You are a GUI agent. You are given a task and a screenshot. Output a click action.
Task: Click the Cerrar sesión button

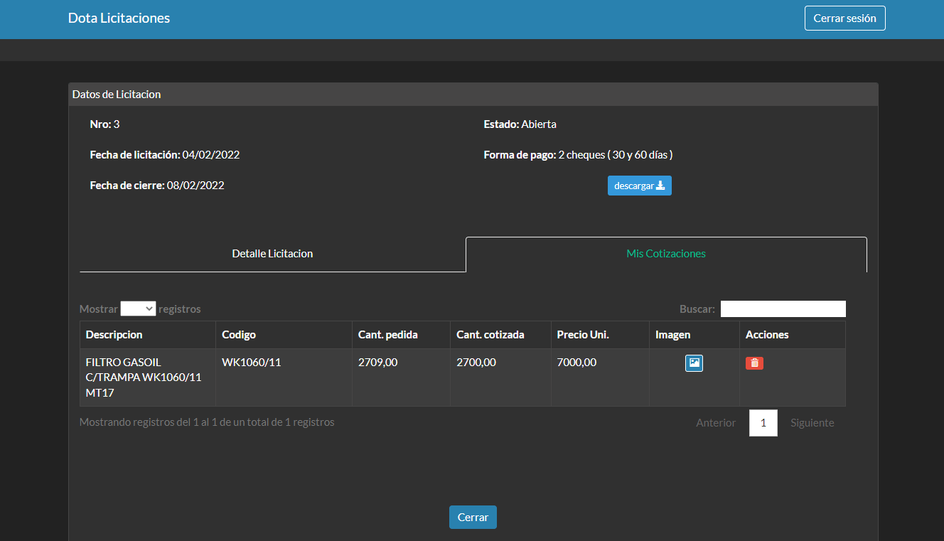pyautogui.click(x=844, y=18)
